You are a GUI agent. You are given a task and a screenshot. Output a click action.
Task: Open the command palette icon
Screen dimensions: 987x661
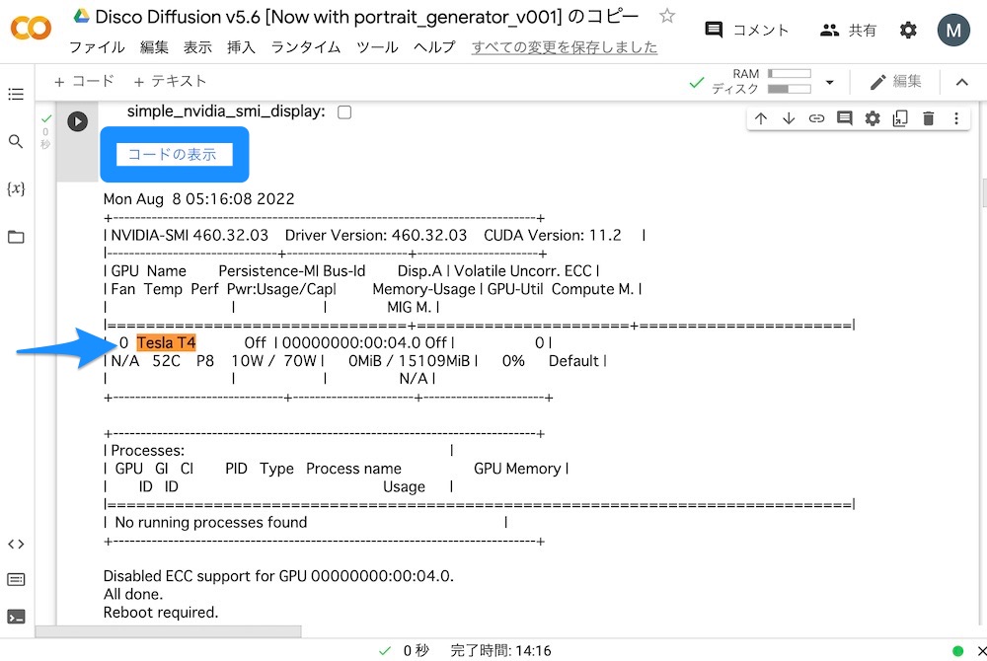pyautogui.click(x=16, y=579)
